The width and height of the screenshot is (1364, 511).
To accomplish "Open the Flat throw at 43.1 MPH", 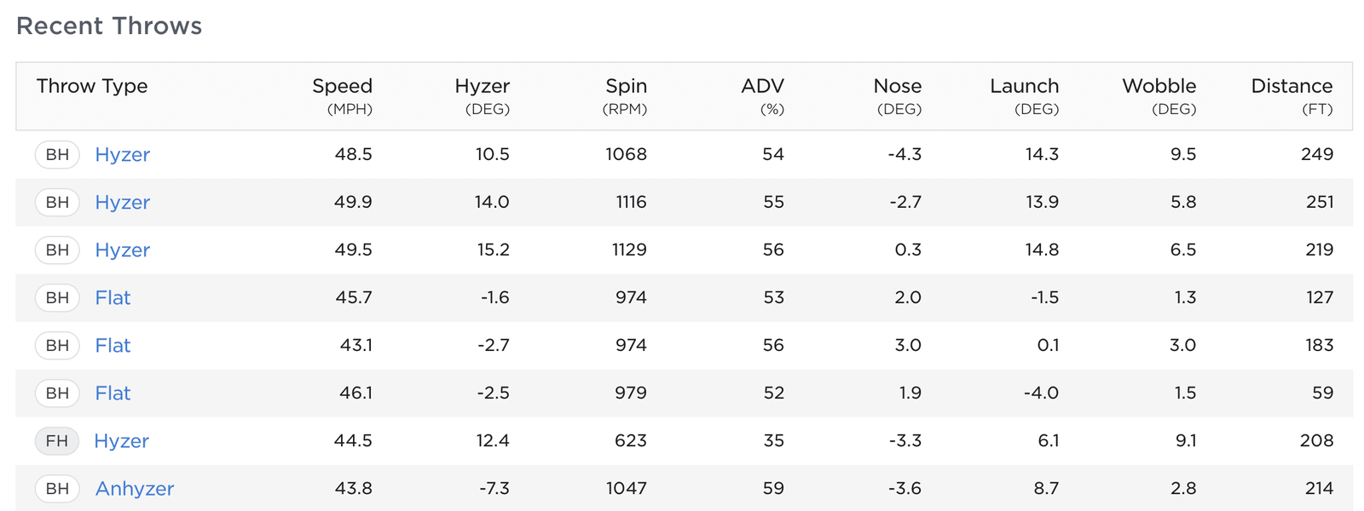I will pos(113,345).
